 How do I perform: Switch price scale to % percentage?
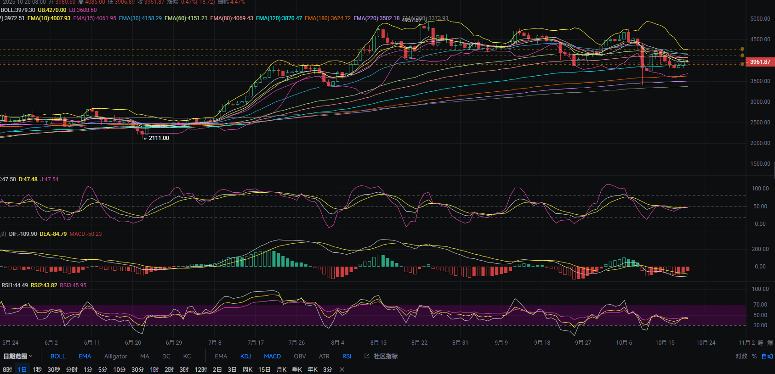[754, 356]
